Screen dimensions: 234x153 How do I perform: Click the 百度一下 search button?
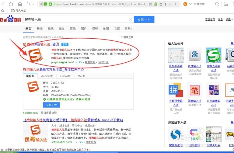(144, 19)
